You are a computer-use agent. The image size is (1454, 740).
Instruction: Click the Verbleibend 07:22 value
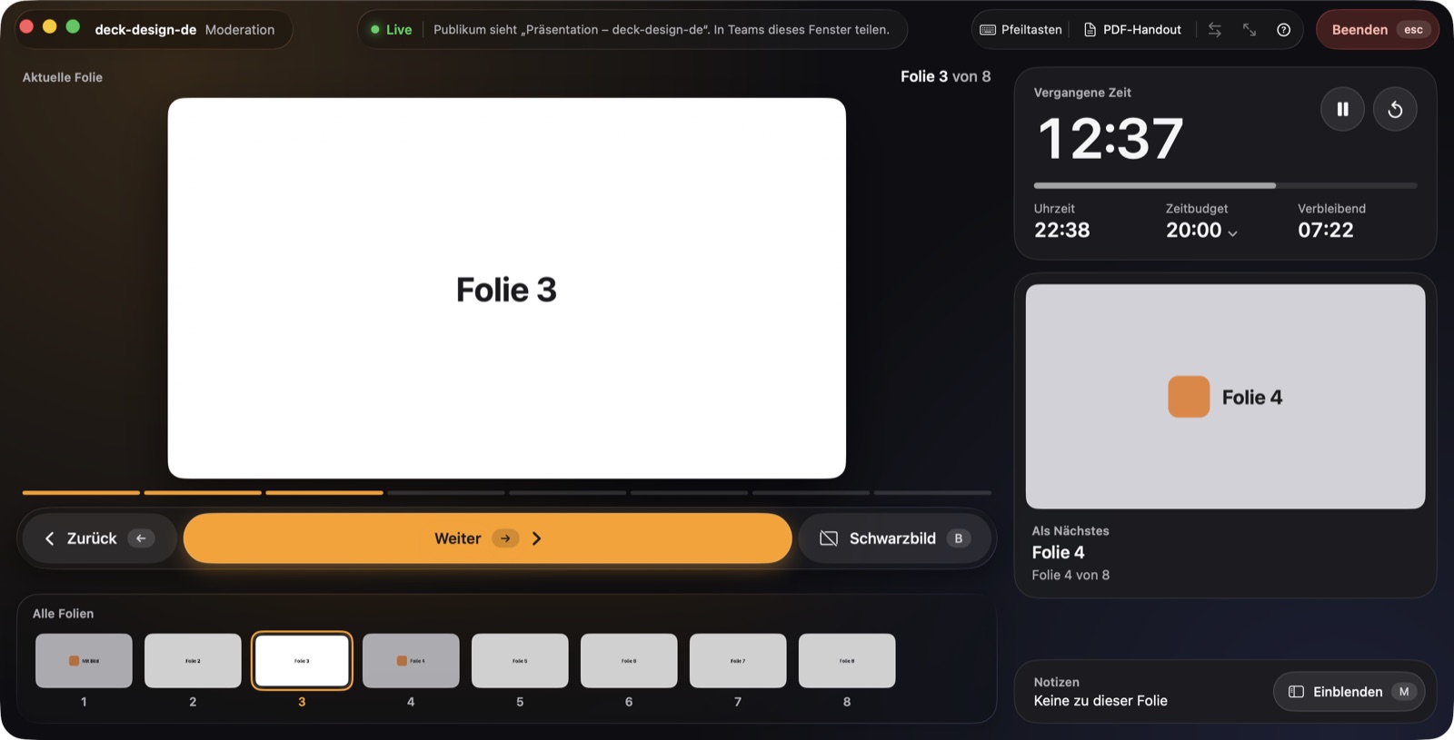click(1326, 231)
